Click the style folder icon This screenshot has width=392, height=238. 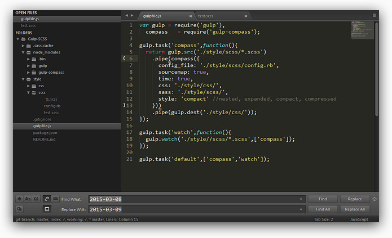[x=29, y=79]
